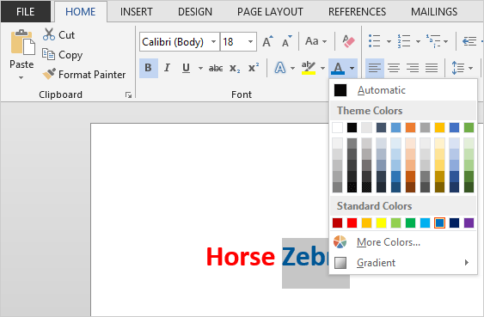Image resolution: width=484 pixels, height=317 pixels.
Task: Center align the text
Action: [394, 68]
